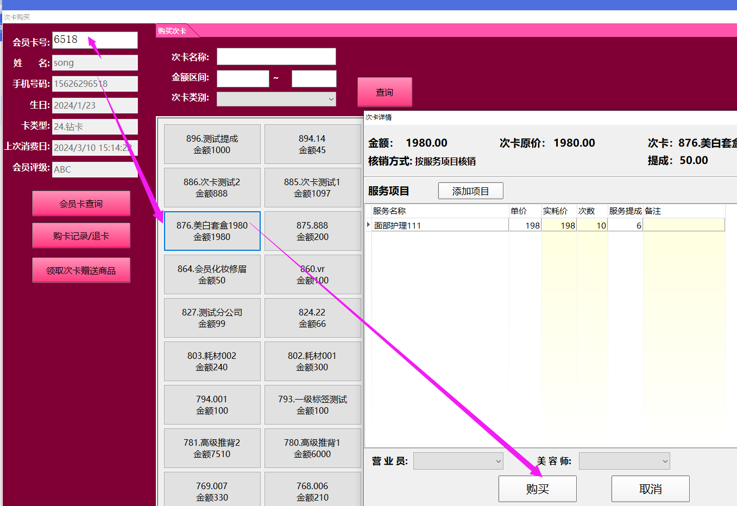Click the minimum 金额区间 field
737x506 pixels.
(243, 79)
